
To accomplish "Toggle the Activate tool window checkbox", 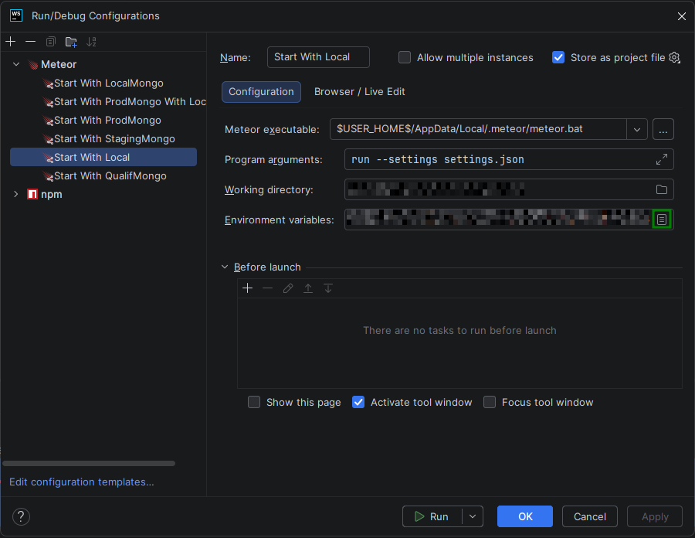I will pos(358,402).
